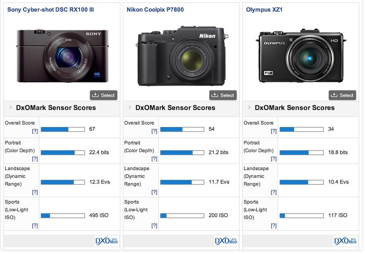Open Sports Low-Light ISO help [?] for Nikon
The height and width of the screenshot is (254, 365).
click(x=154, y=226)
